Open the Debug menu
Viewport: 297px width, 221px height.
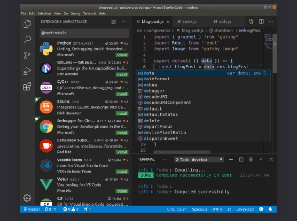pyautogui.click(x=75, y=14)
